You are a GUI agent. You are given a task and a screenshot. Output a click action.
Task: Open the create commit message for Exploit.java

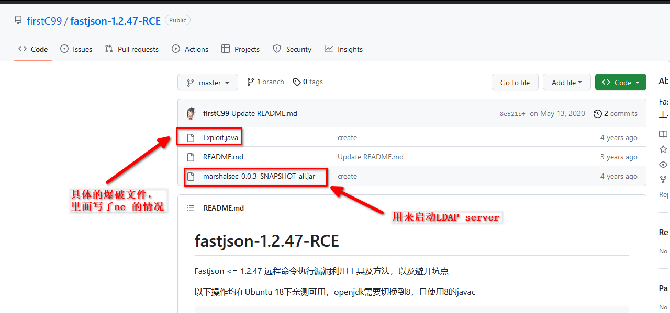click(347, 137)
